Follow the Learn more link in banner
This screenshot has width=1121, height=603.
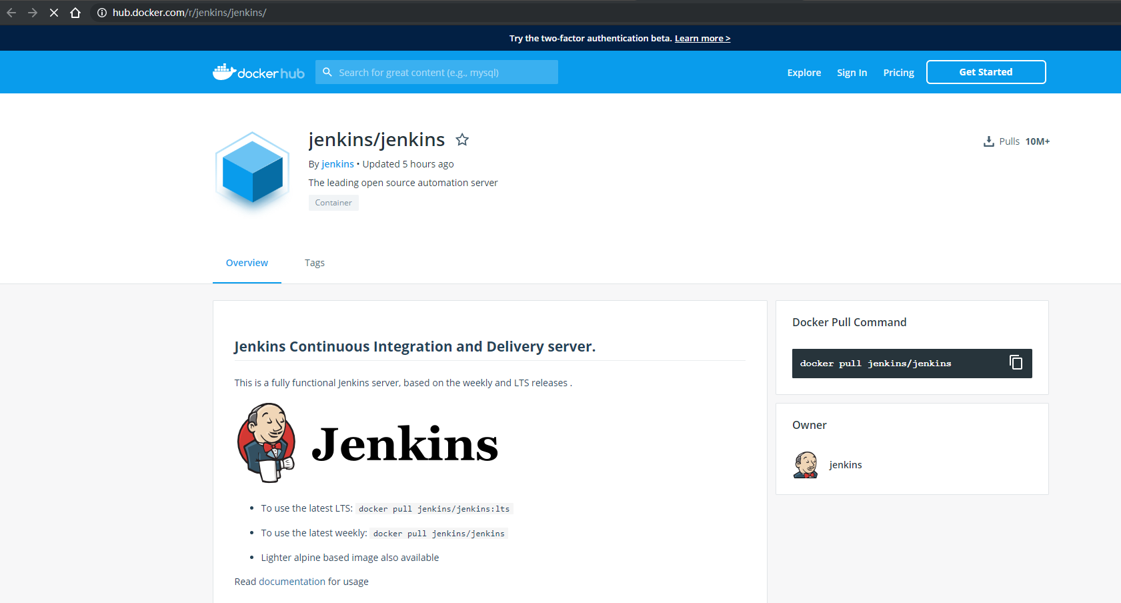click(x=702, y=39)
